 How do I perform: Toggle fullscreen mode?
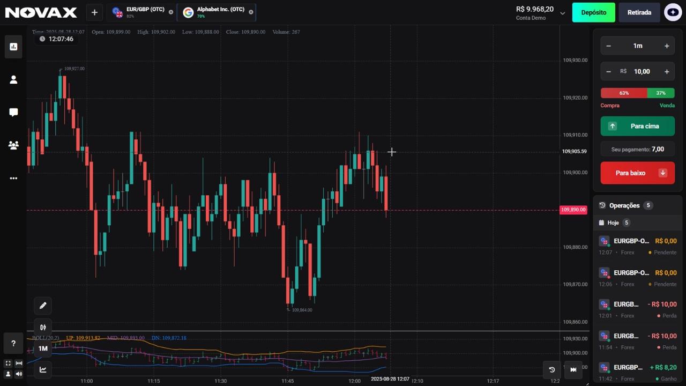(x=8, y=363)
